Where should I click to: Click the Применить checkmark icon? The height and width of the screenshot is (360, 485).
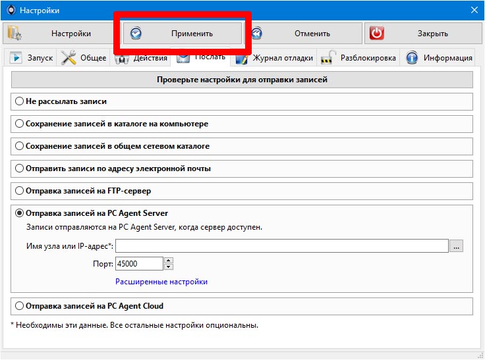[136, 34]
